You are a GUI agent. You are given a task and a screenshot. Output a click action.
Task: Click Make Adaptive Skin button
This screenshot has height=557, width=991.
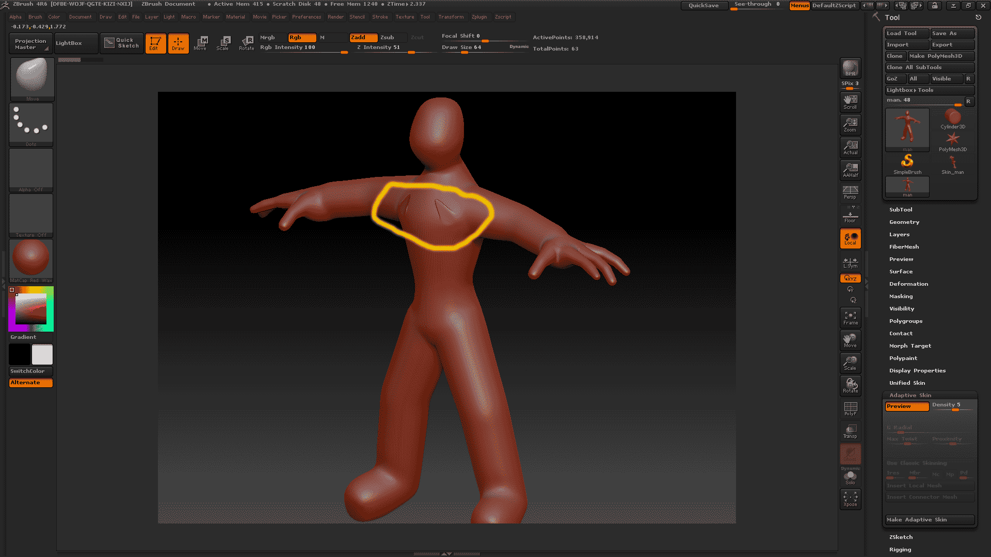pos(930,520)
